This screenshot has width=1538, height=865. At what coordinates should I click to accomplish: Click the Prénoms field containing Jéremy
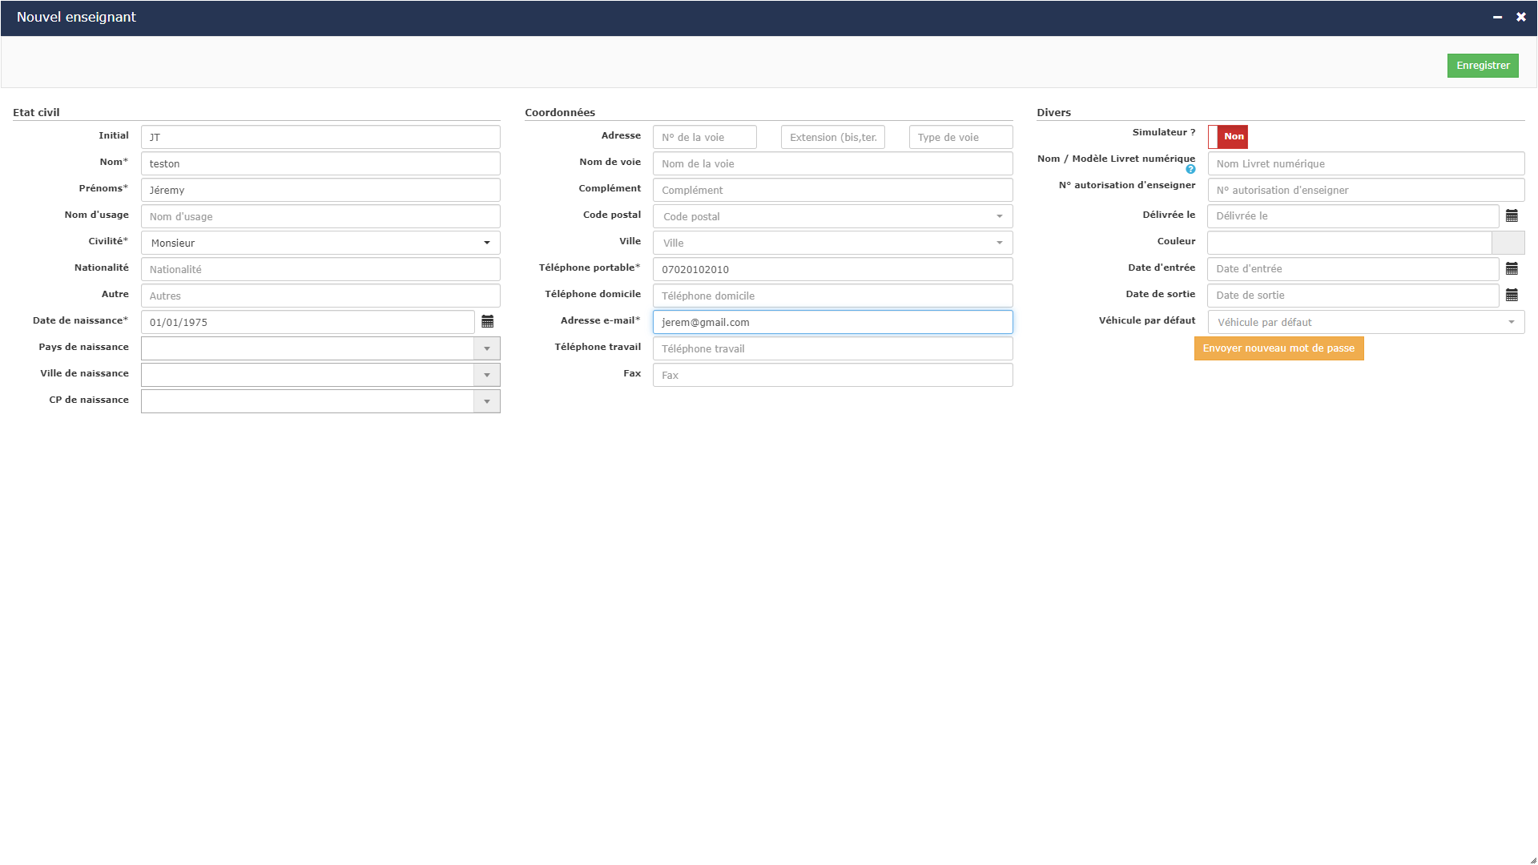pos(320,190)
